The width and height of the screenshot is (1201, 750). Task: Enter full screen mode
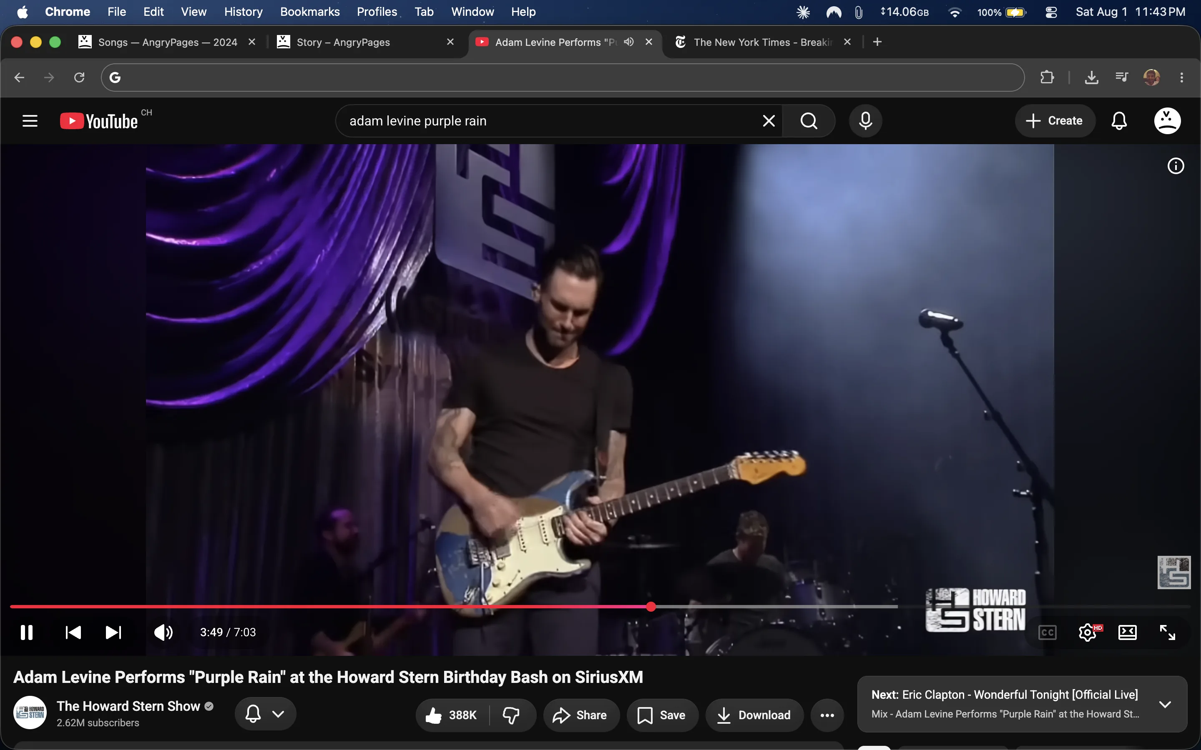point(1167,632)
